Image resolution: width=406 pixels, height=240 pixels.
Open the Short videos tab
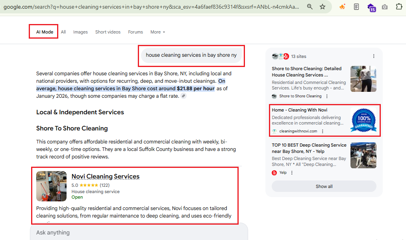pos(108,32)
